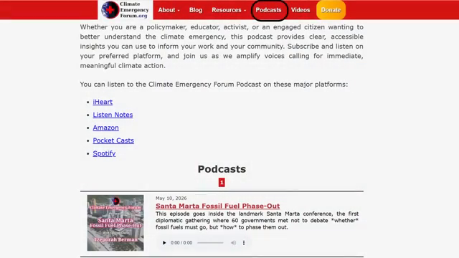Open the Listen Notes link
The image size is (459, 258).
(113, 115)
